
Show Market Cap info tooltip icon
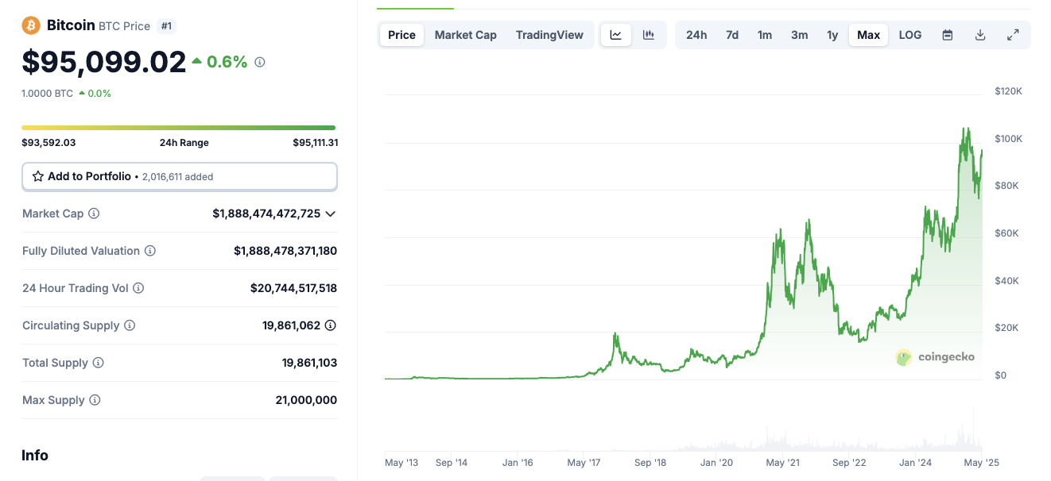[94, 214]
